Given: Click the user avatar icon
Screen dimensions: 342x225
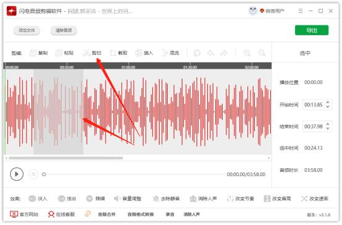Looking at the screenshot, I should click(253, 11).
